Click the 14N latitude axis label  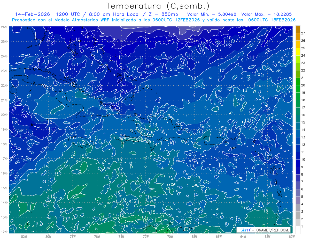(x=4, y=202)
